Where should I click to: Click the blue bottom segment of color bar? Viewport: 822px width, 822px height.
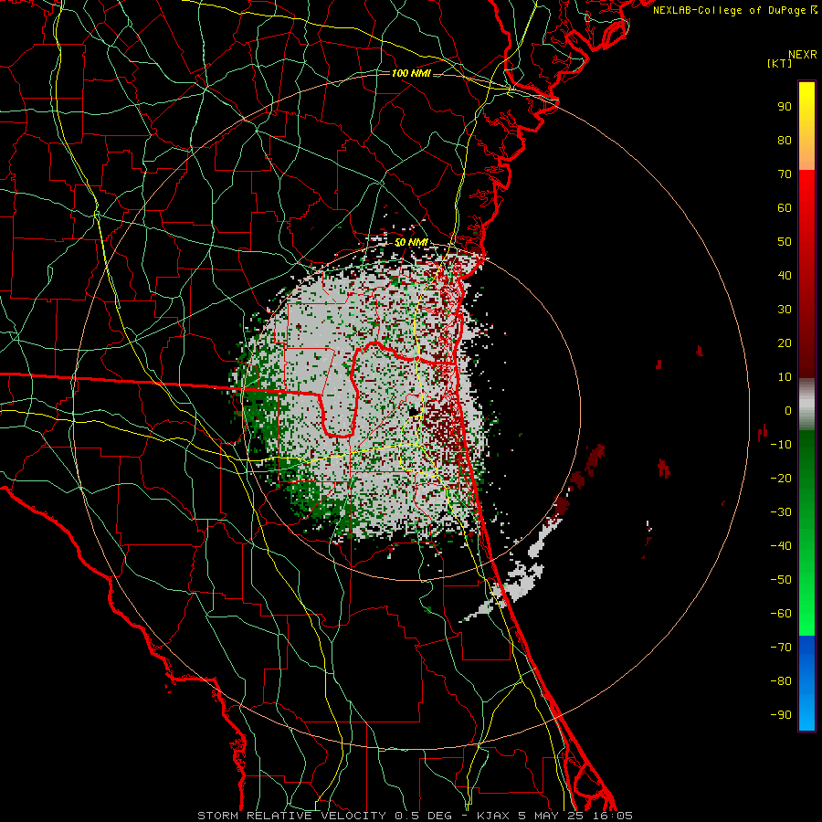806,683
